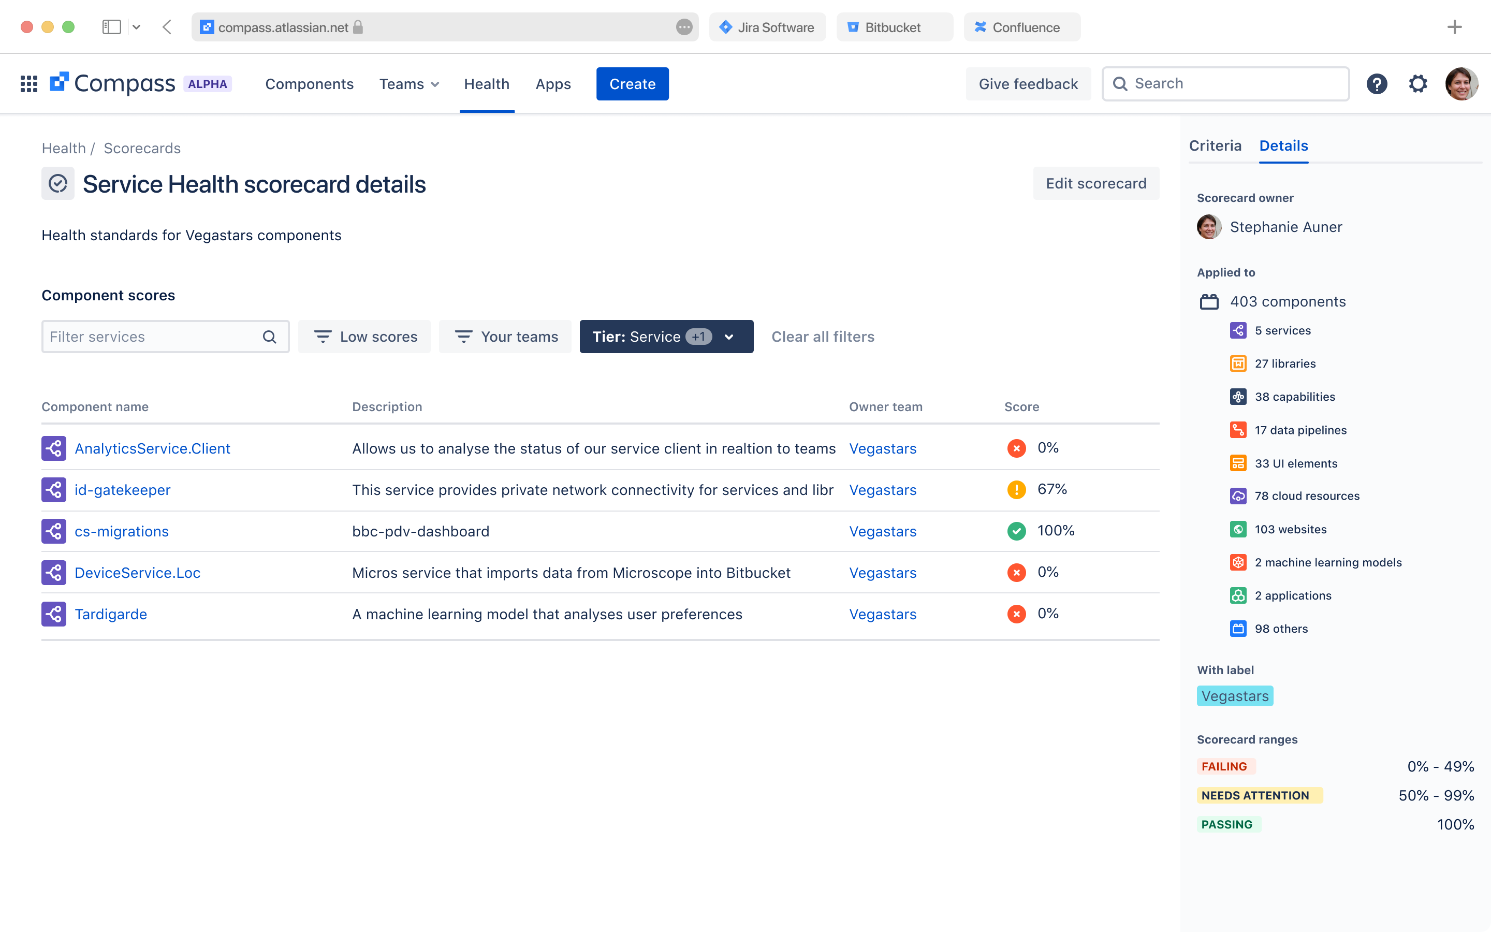Open the app switcher grid icon
Viewport: 1491px width, 932px height.
tap(28, 83)
